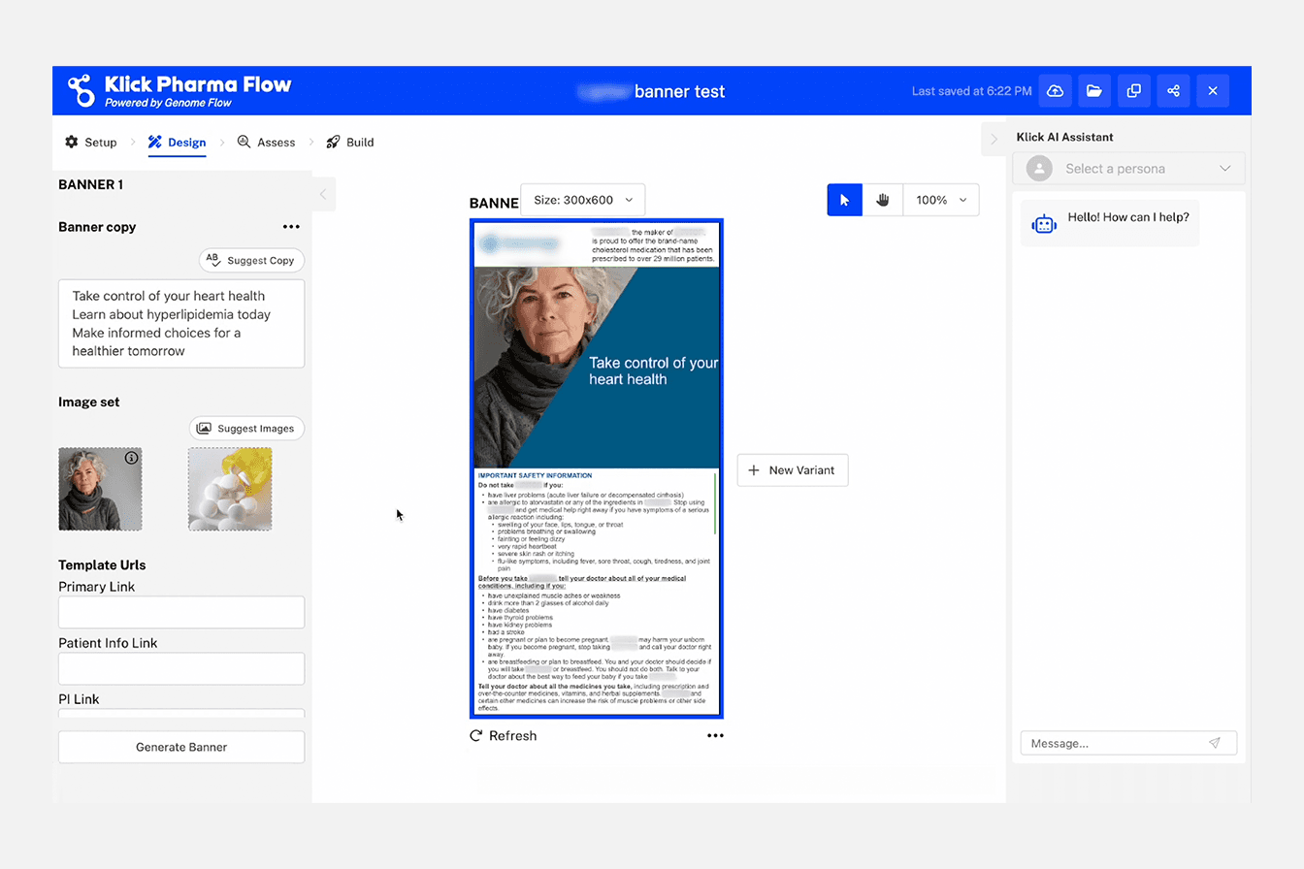Screen dimensions: 1304x869
Task: Click the share icon in header
Action: coord(1173,91)
